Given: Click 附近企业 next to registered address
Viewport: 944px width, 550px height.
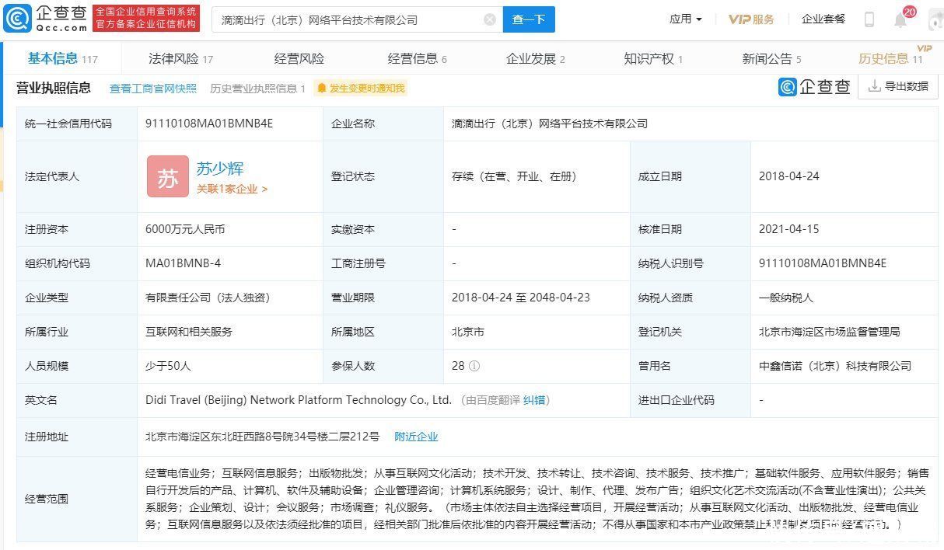Looking at the screenshot, I should pyautogui.click(x=416, y=437).
